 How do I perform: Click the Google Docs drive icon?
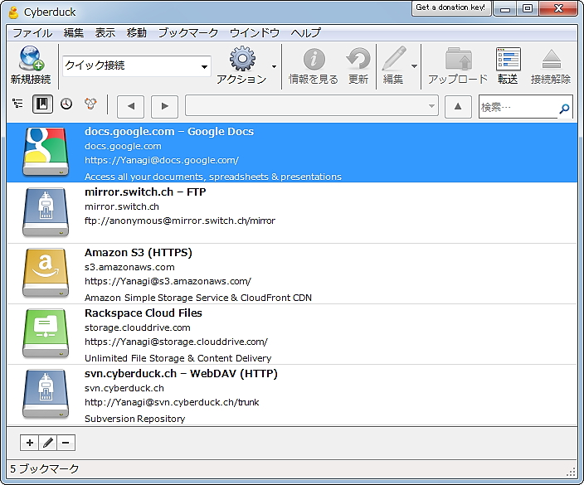pyautogui.click(x=46, y=152)
